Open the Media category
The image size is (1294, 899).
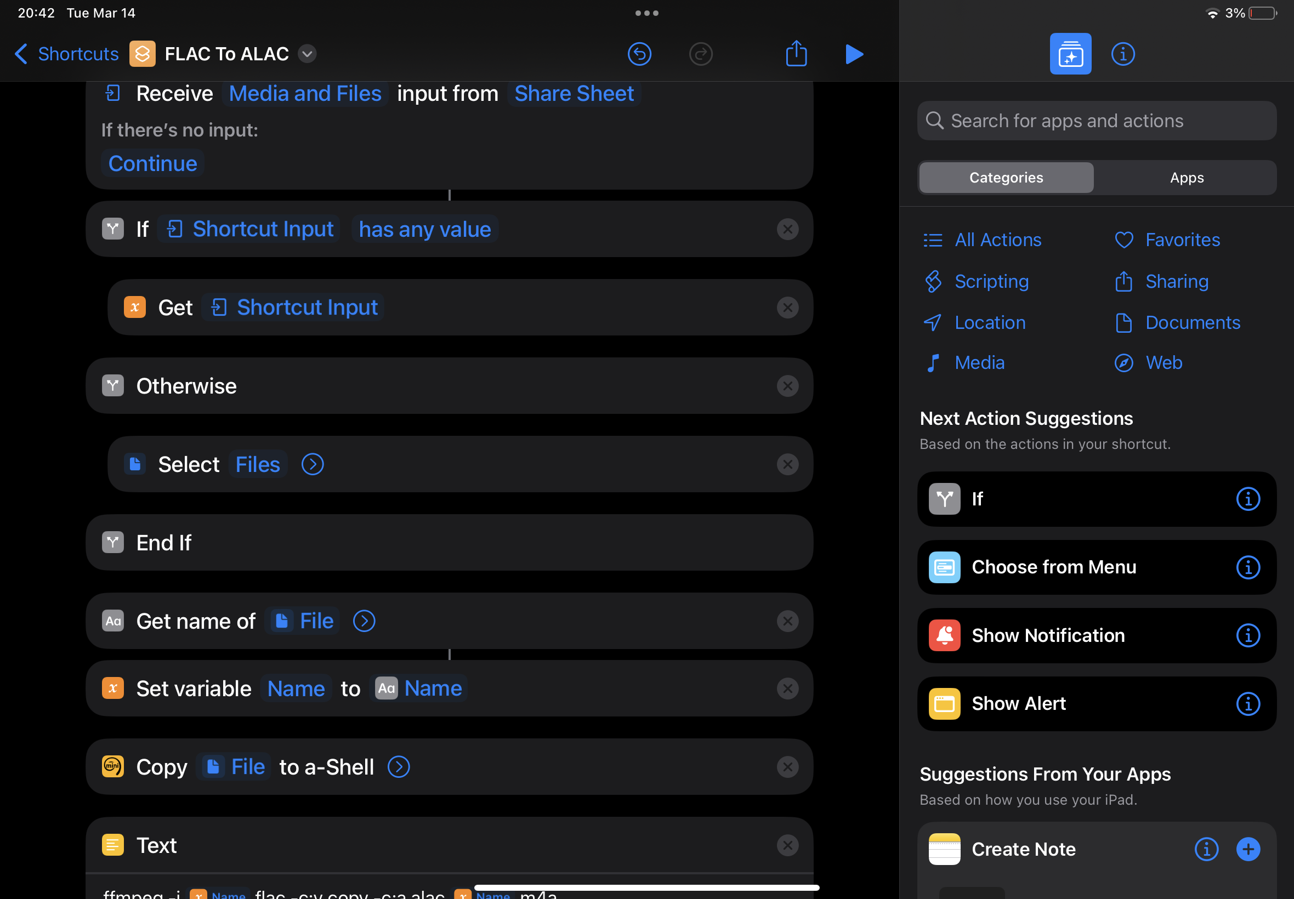(979, 362)
